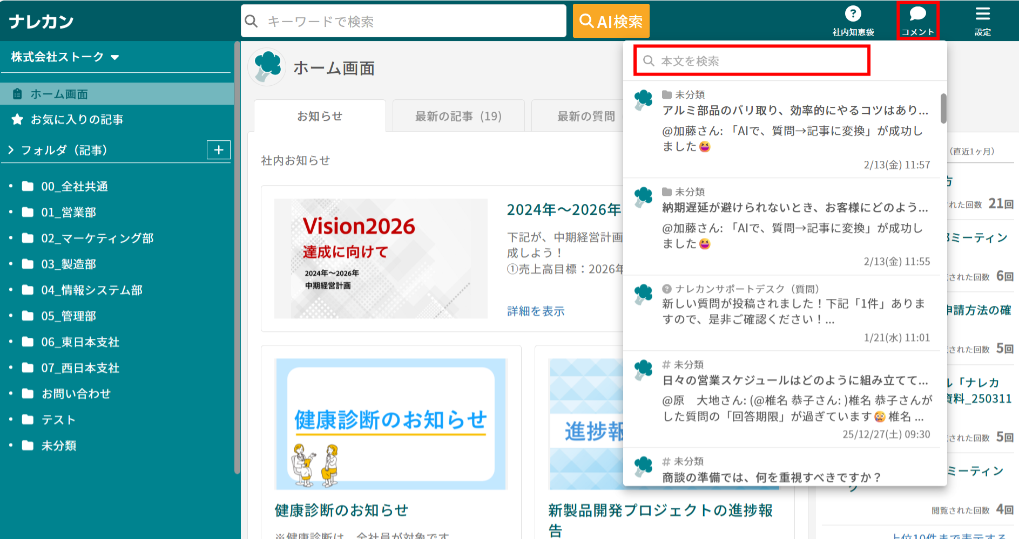Click the + icon beside フォルダ（記事）
This screenshot has height=539, width=1019.
point(218,149)
